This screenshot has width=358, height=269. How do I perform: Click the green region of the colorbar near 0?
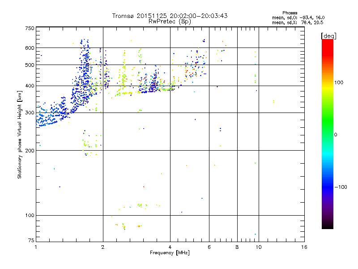(x=328, y=130)
